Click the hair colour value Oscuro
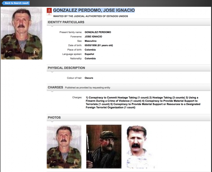 [89, 78]
